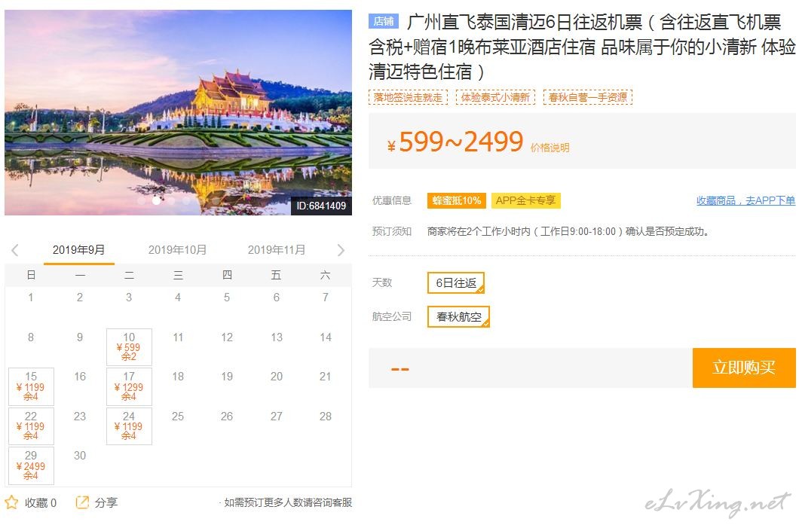The width and height of the screenshot is (799, 528).
Task: Open 收藏商品，去APP下单 link
Action: 745,200
